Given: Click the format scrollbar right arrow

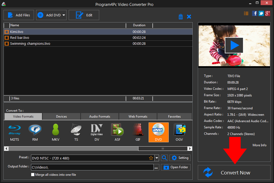Looking at the screenshot, I should tap(190, 149).
